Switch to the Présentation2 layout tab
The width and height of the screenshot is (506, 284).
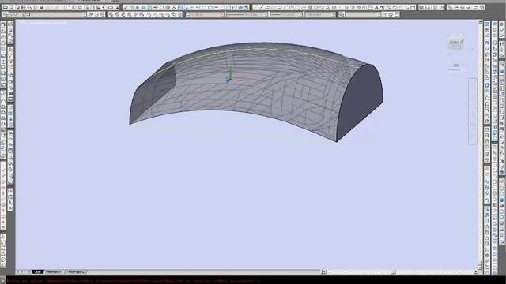click(76, 271)
